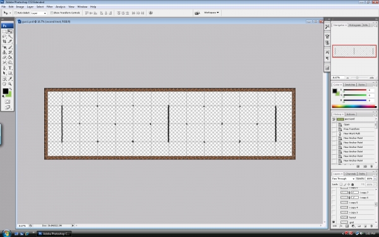The height and width of the screenshot is (237, 379).
Task: Enable the Auto-Select checkbox
Action: click(16, 13)
